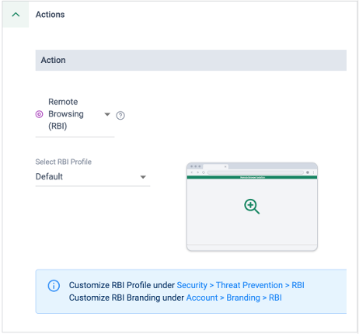Go to the Branding link
359x334 pixels.
point(243,297)
